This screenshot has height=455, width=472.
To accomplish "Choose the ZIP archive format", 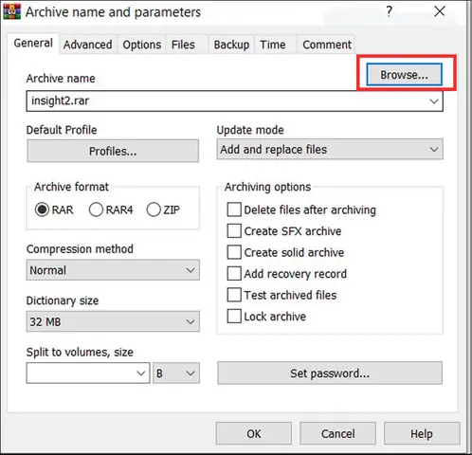I will pos(163,209).
